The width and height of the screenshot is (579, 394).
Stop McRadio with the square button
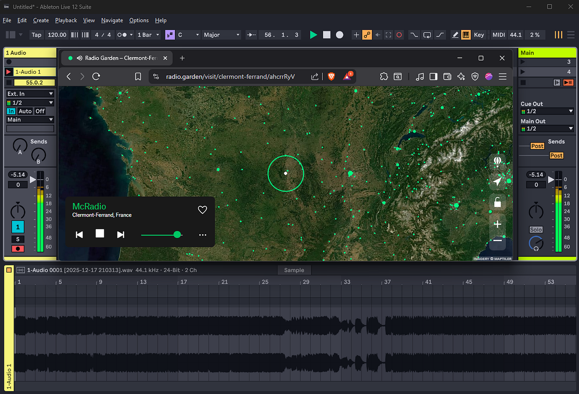100,233
